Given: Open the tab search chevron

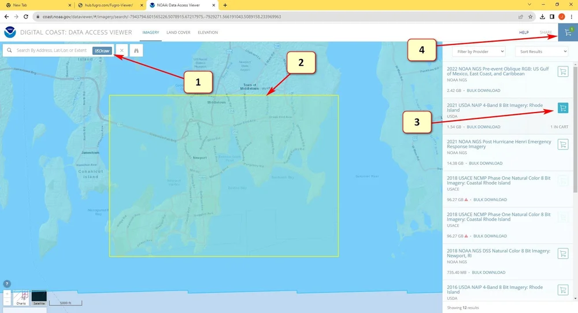Looking at the screenshot, I should click(x=529, y=5).
